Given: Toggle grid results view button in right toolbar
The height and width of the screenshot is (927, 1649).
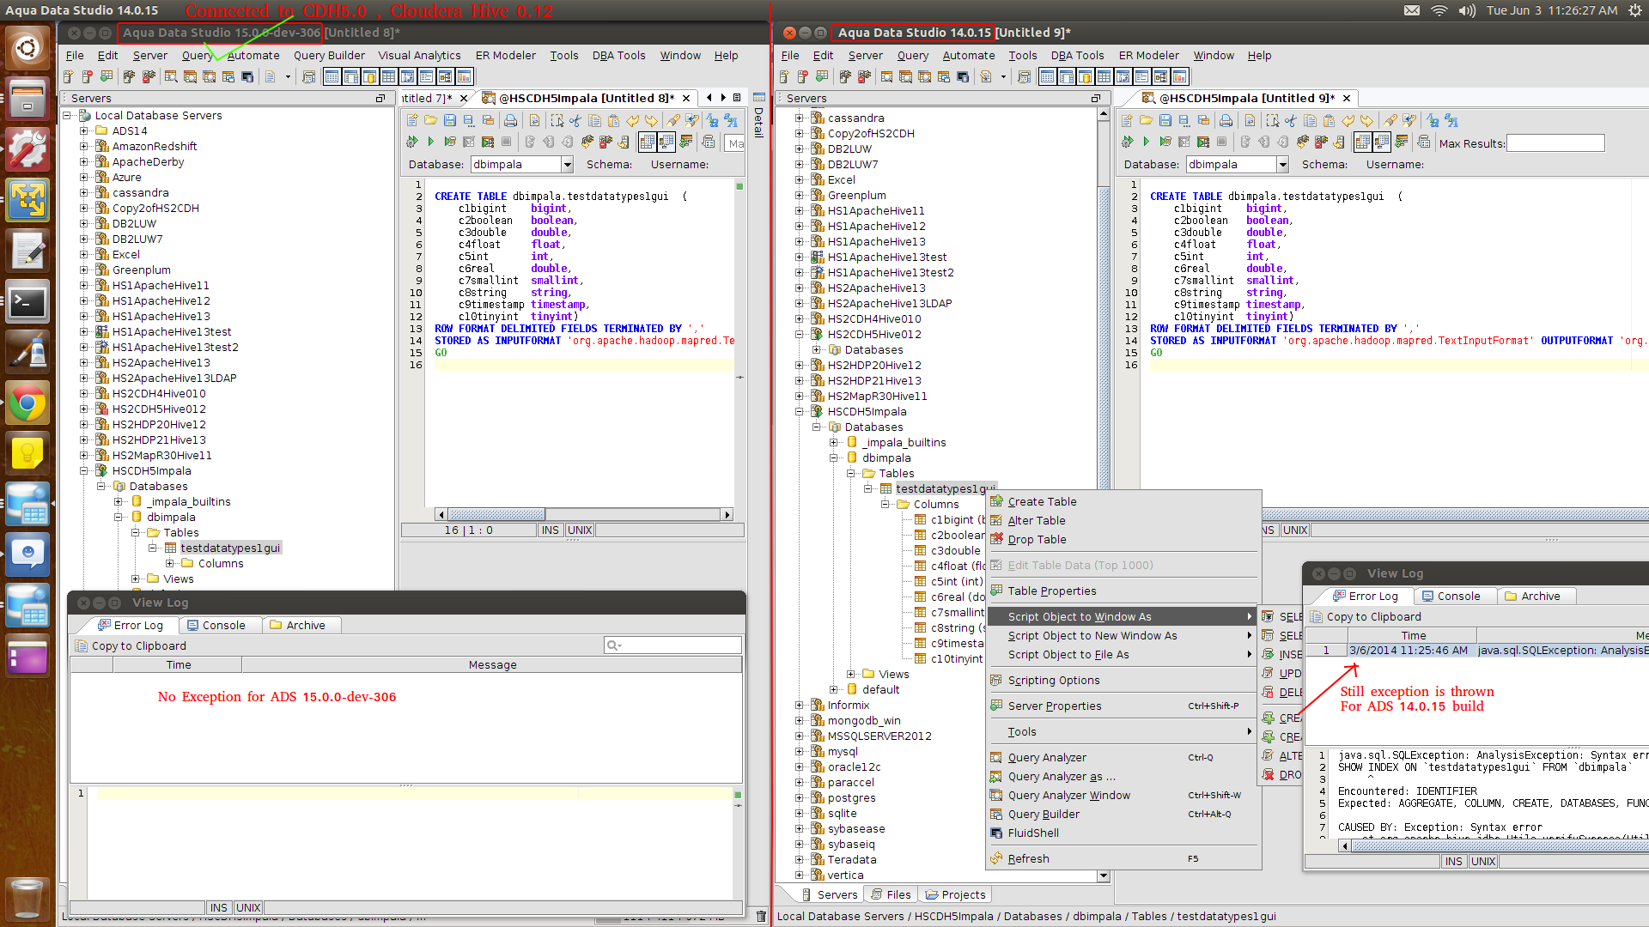Looking at the screenshot, I should (1363, 142).
